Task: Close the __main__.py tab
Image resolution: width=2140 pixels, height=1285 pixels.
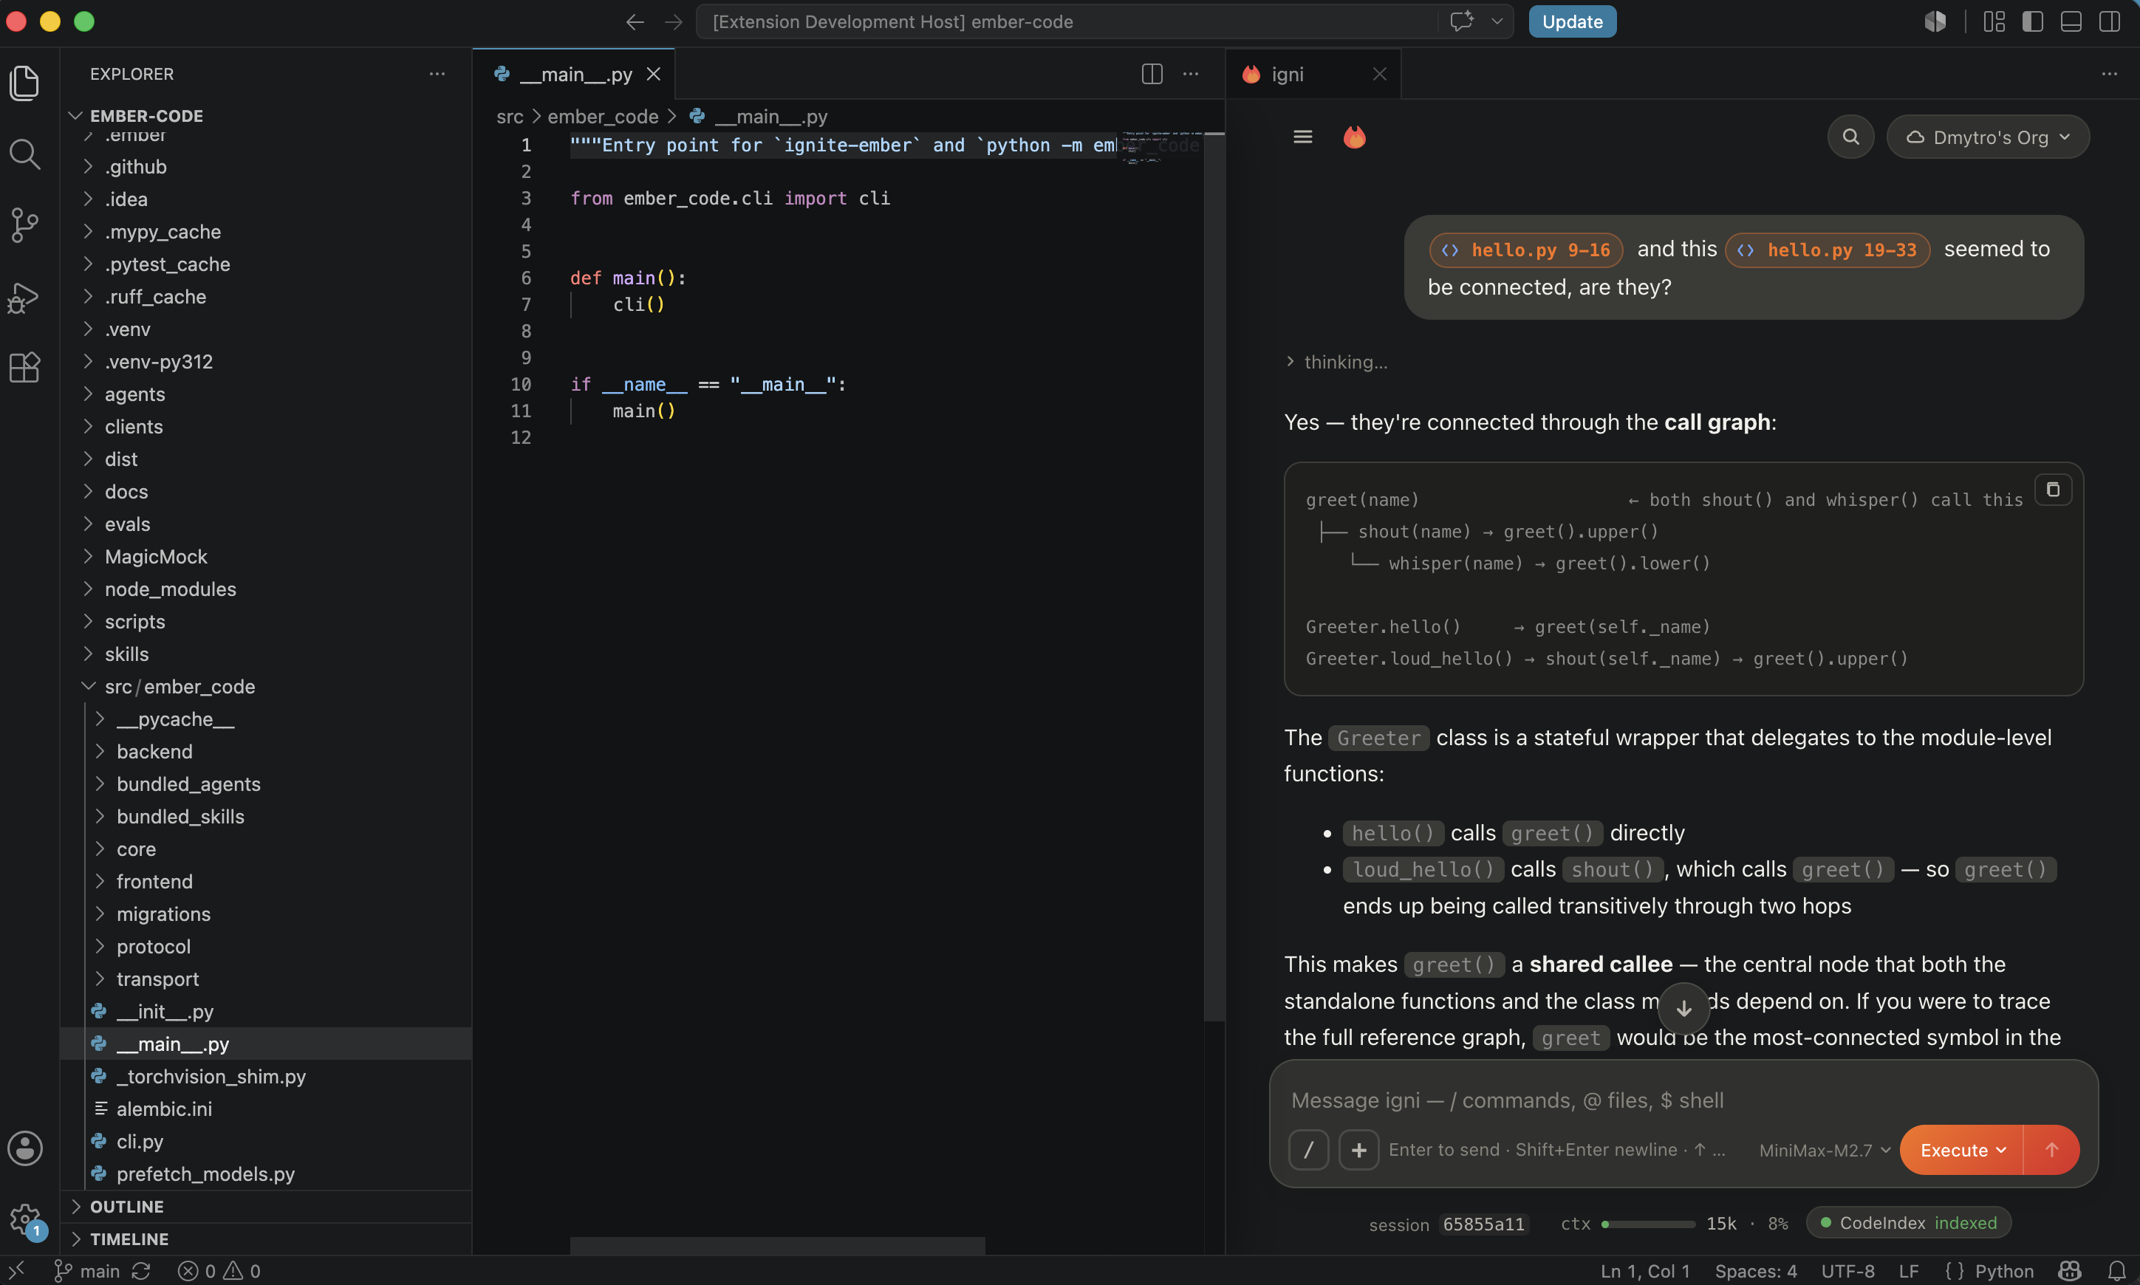Action: point(654,75)
